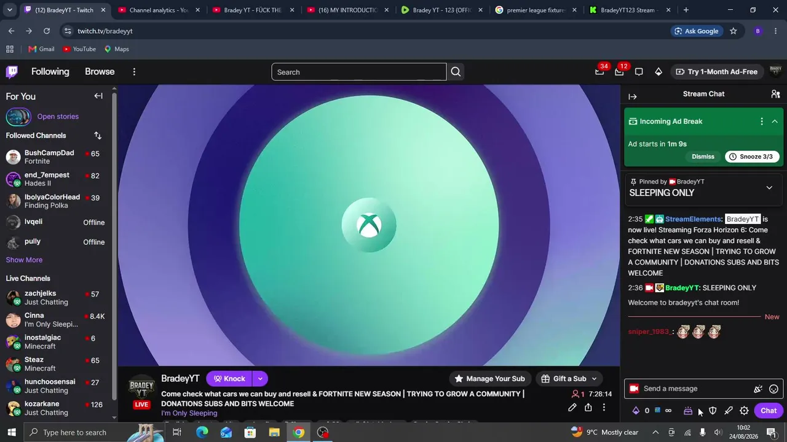Collapse the For You sidebar
Viewport: 787px width, 442px height.
98,96
